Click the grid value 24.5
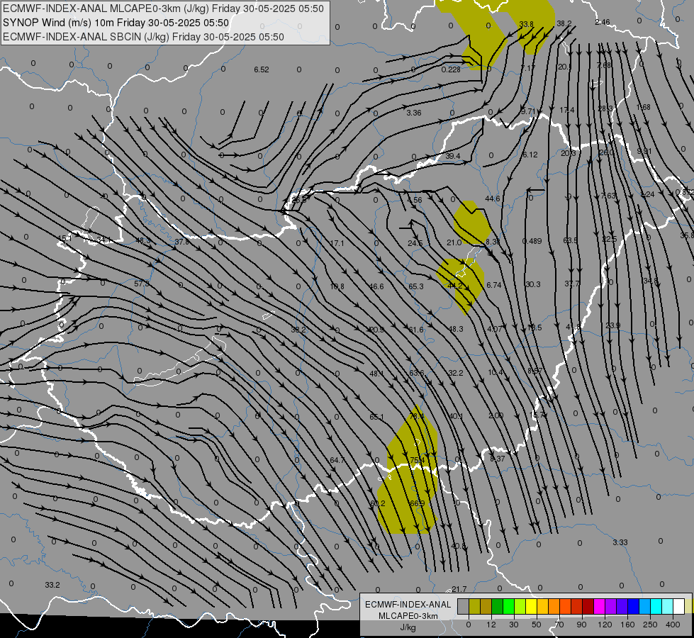Viewport: 694px width, 638px height. (x=415, y=244)
